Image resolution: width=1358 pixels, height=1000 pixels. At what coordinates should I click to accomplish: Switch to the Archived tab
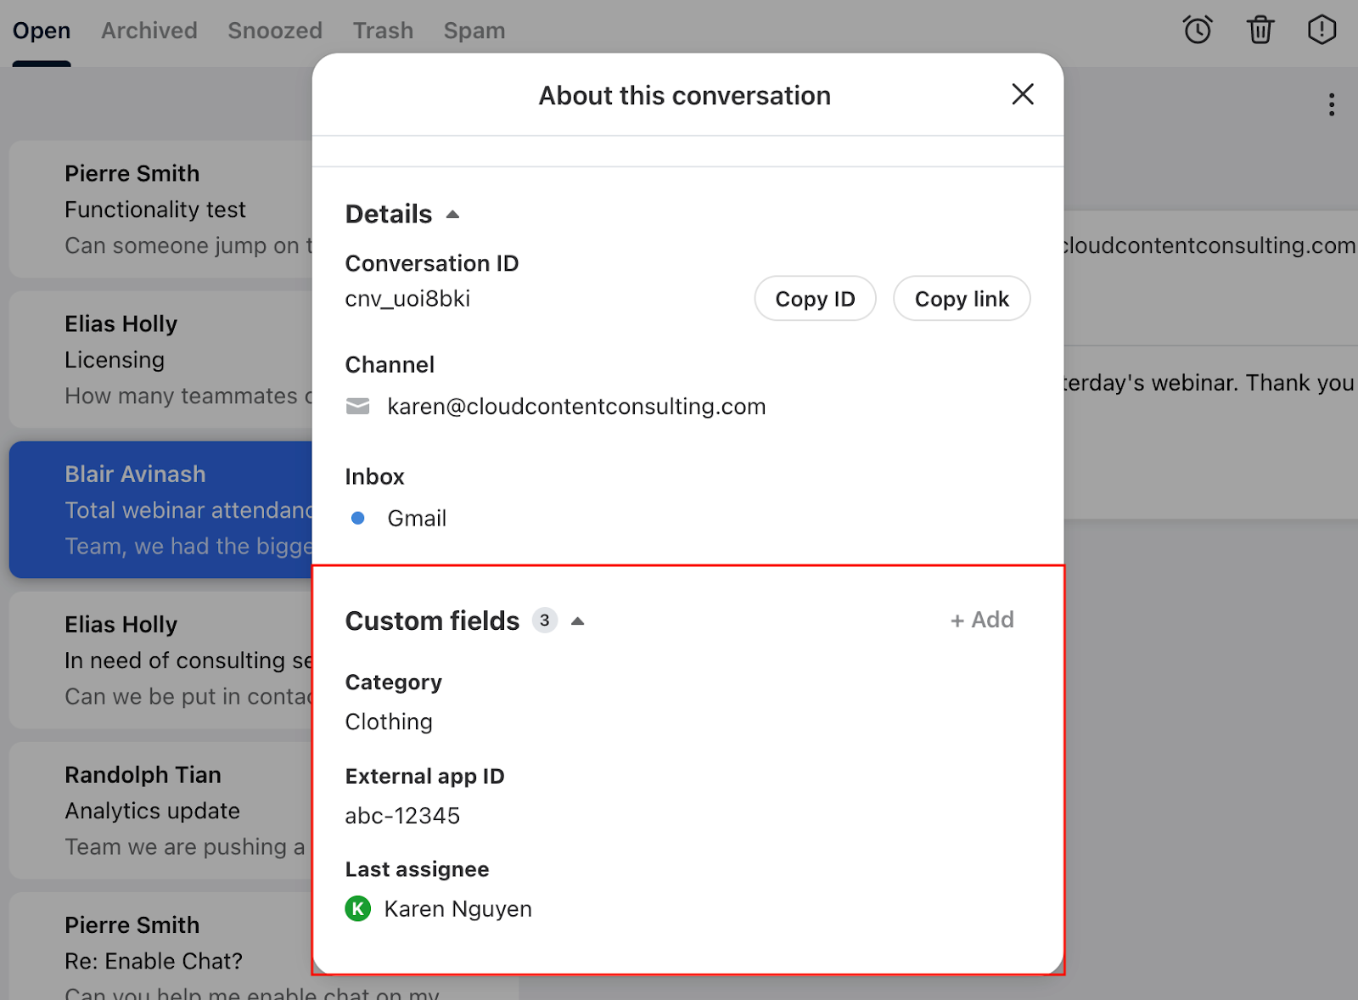click(149, 31)
